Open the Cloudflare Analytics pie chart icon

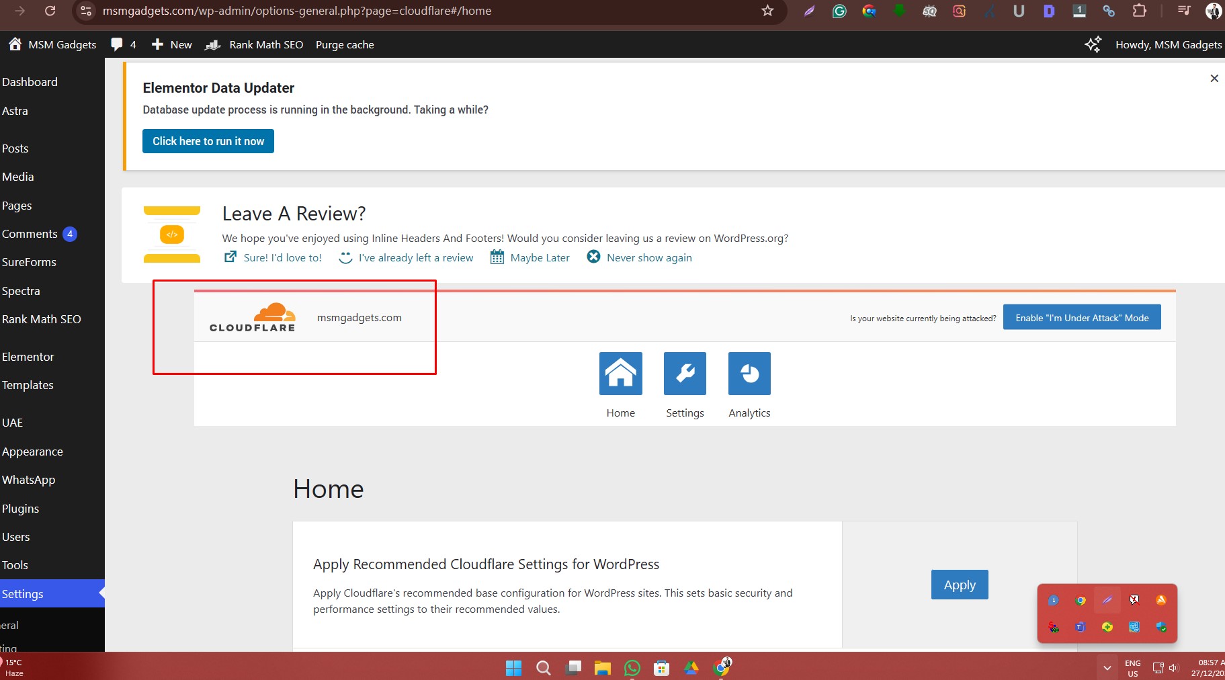point(749,374)
